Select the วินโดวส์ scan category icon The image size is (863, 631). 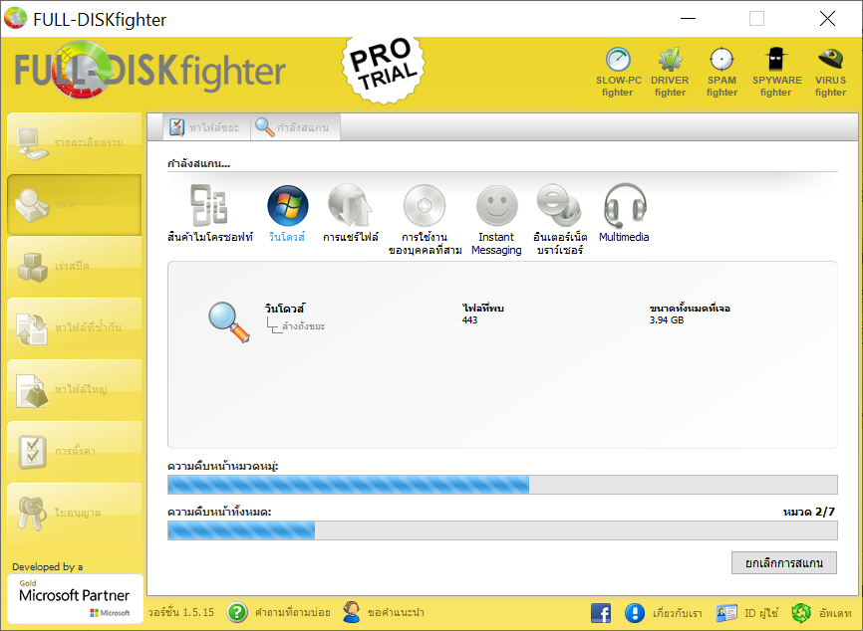pos(287,206)
